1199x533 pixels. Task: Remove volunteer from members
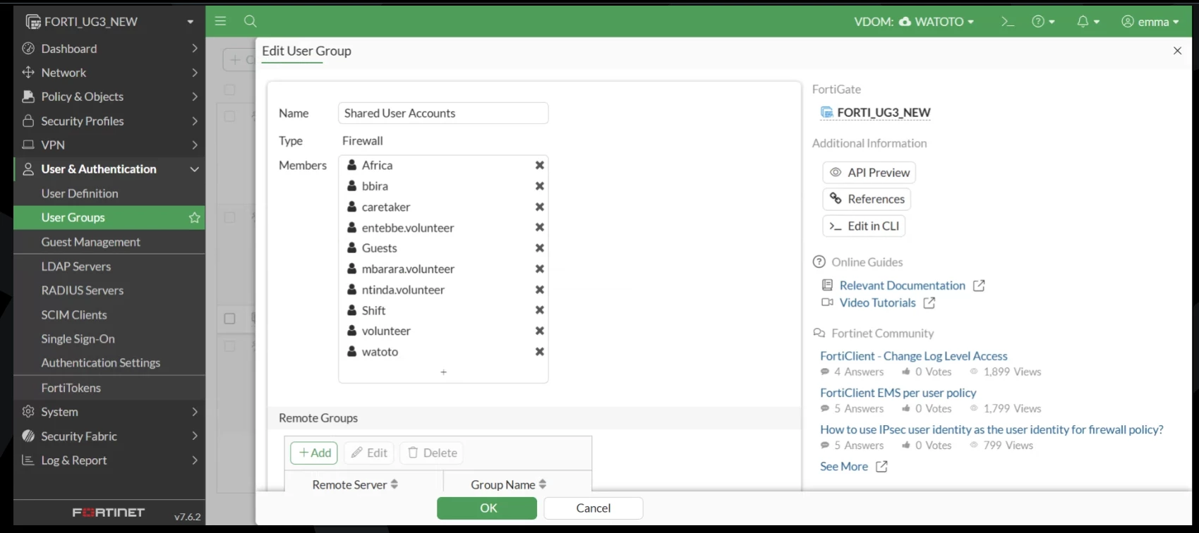click(539, 331)
